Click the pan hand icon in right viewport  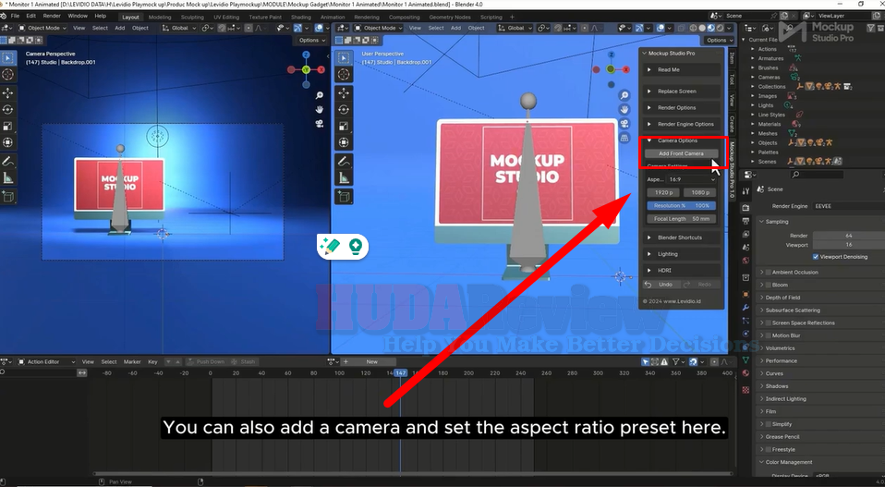click(624, 109)
